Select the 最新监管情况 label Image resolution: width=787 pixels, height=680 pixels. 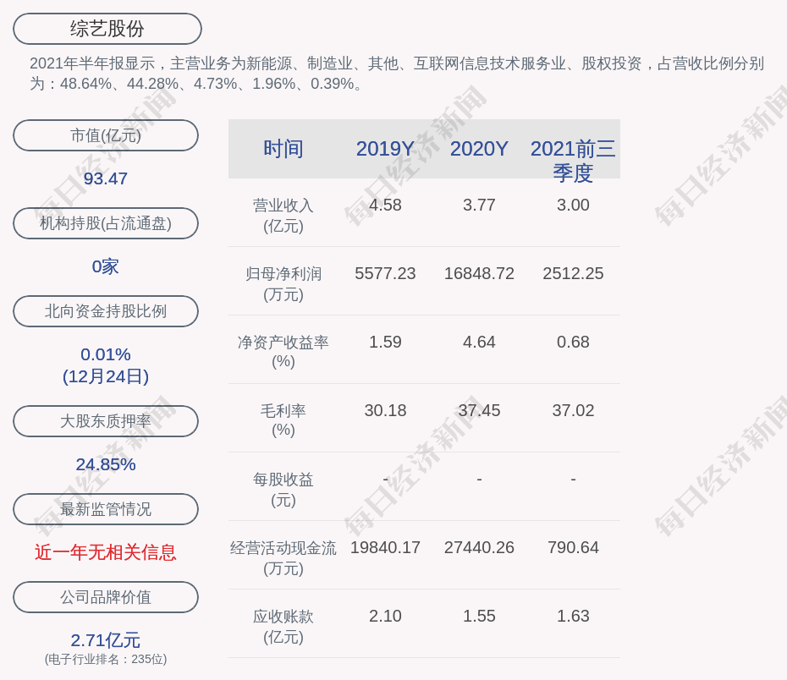[106, 509]
